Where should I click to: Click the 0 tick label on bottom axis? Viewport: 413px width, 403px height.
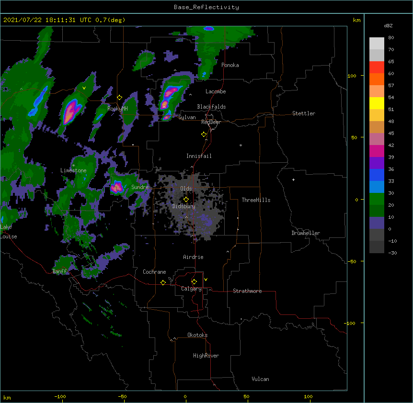185,396
